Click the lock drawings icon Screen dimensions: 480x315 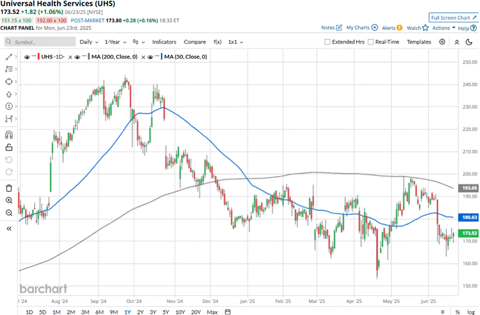pyautogui.click(x=9, y=147)
